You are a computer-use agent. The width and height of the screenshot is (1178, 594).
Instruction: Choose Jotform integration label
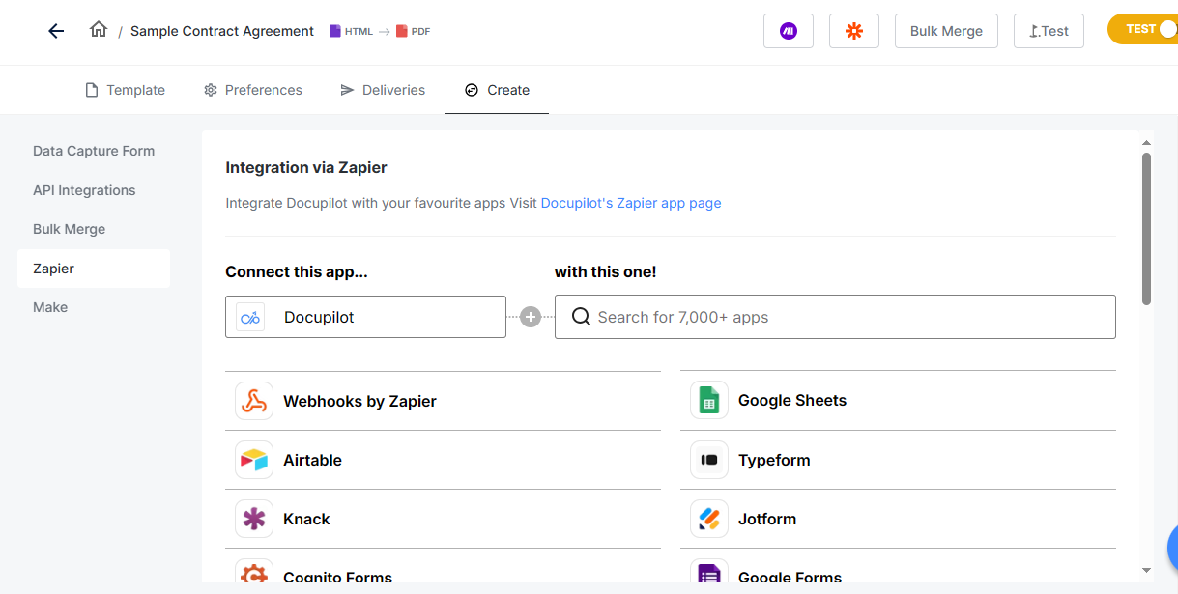[767, 519]
